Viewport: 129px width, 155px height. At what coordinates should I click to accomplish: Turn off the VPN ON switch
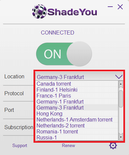click(x=64, y=54)
